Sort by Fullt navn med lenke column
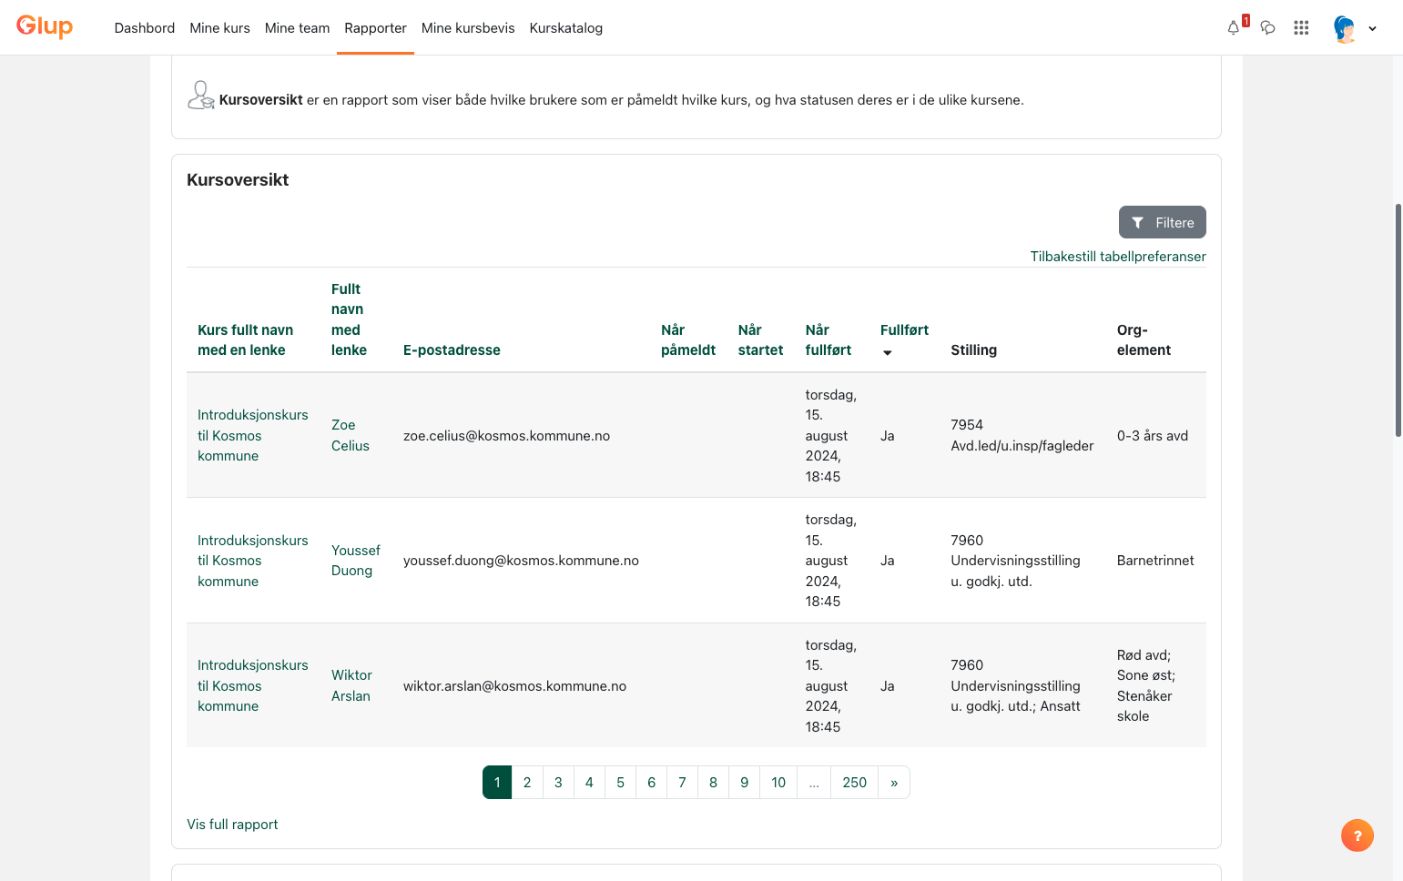The width and height of the screenshot is (1403, 881). (x=349, y=319)
